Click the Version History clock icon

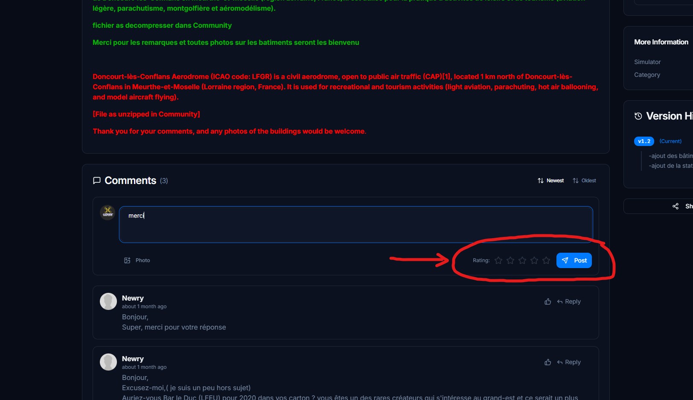[x=638, y=116]
